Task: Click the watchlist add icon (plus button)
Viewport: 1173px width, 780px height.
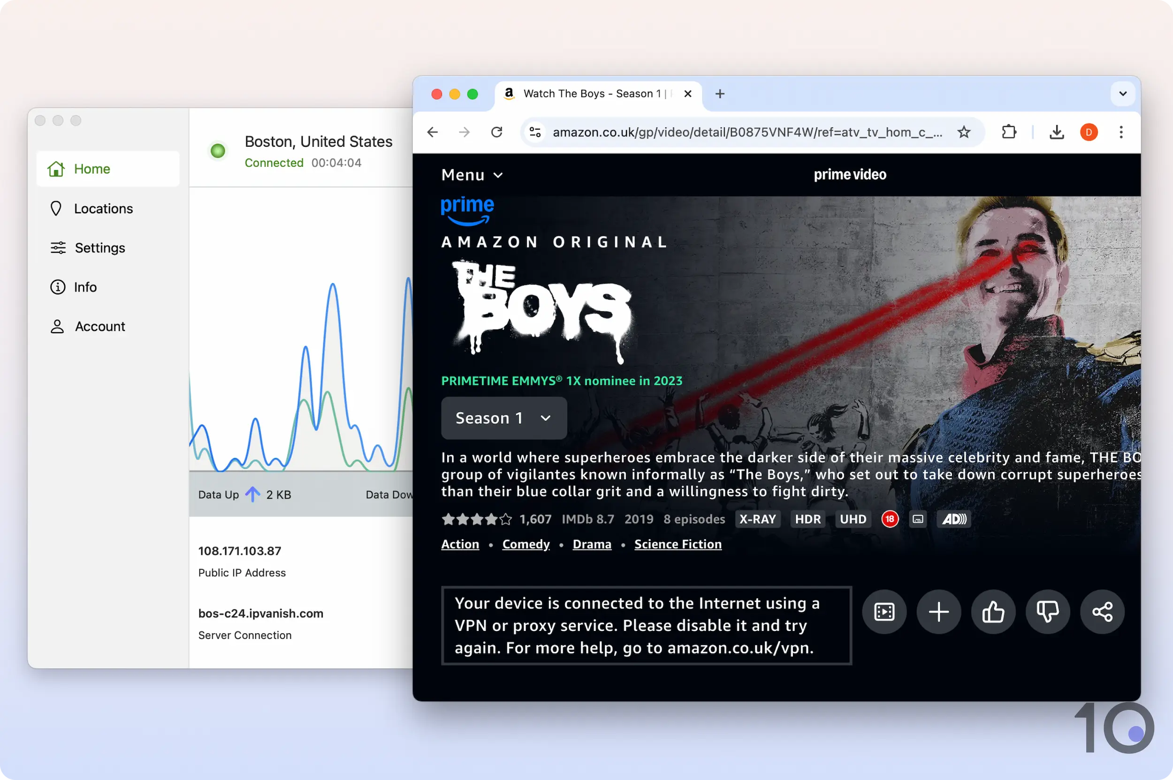Action: [938, 611]
